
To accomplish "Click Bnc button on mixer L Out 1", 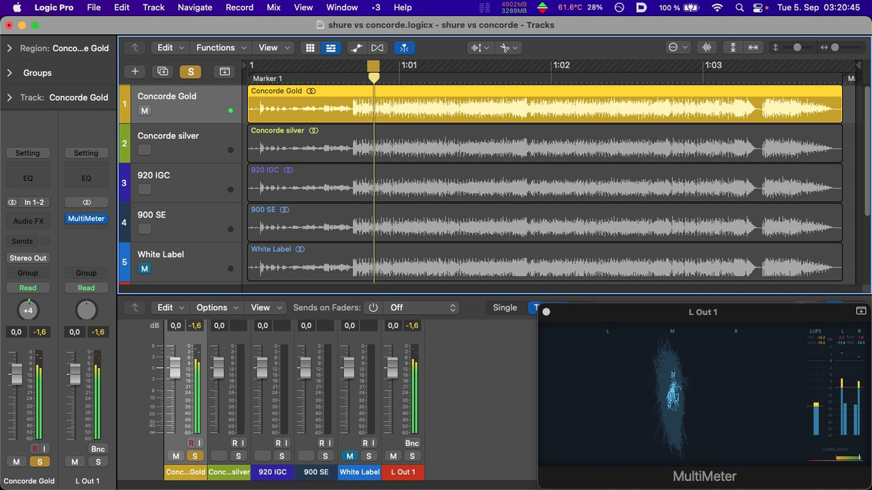I will pyautogui.click(x=412, y=443).
